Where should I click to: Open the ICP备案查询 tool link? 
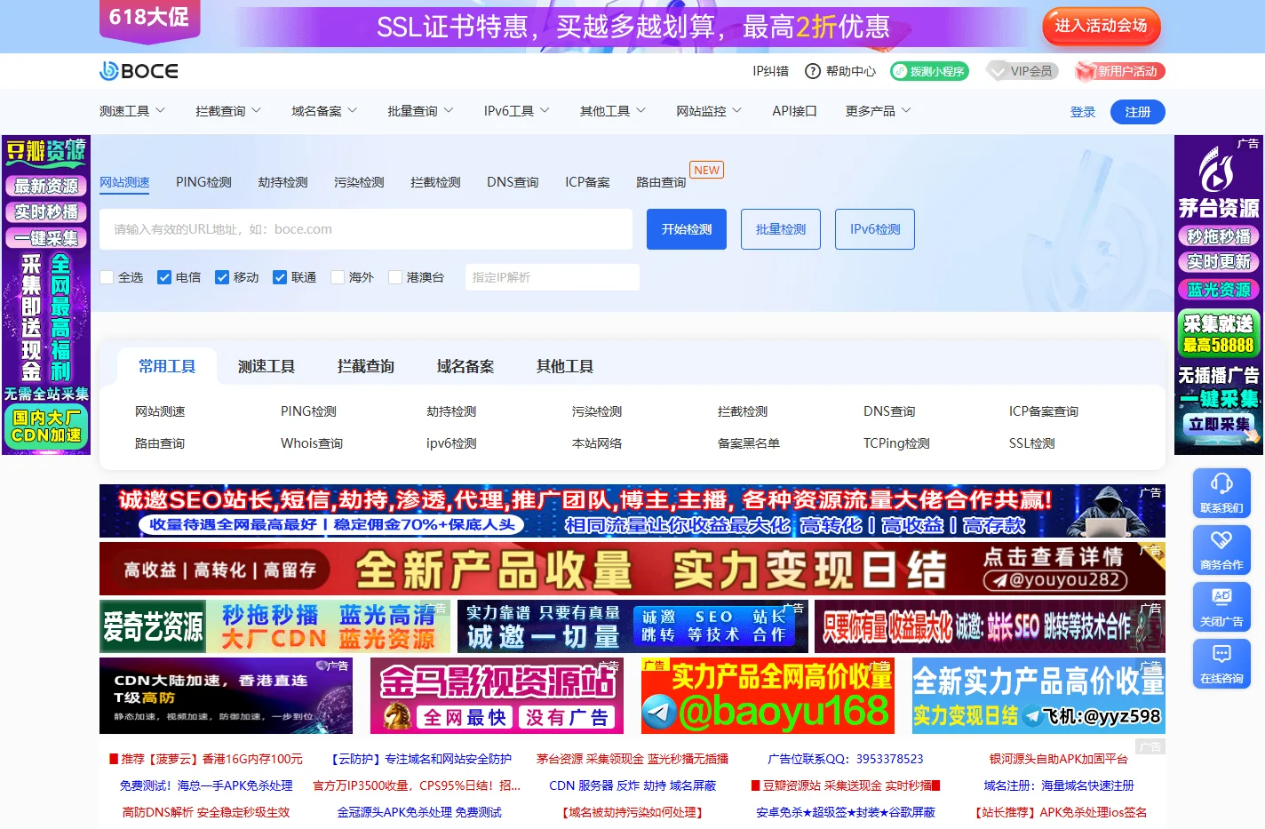click(1044, 411)
